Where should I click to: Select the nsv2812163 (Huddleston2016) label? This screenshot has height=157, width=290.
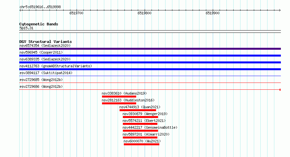pyautogui.click(x=128, y=100)
